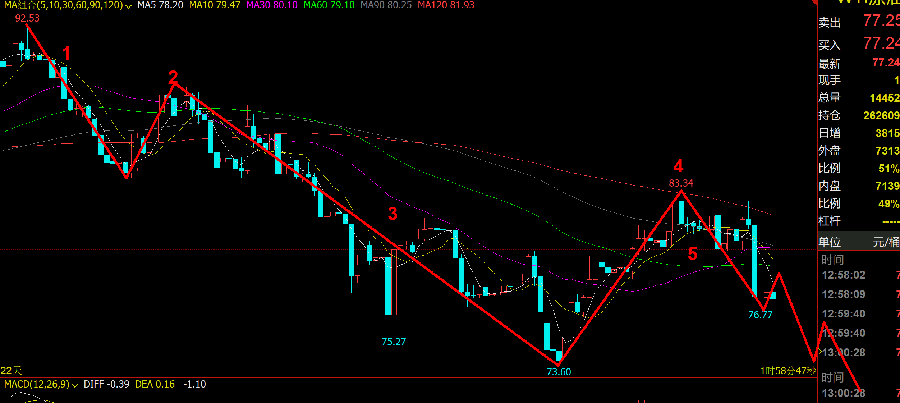This screenshot has width=900, height=403.
Task: Click the 83.34 peak price label
Action: pos(681,183)
